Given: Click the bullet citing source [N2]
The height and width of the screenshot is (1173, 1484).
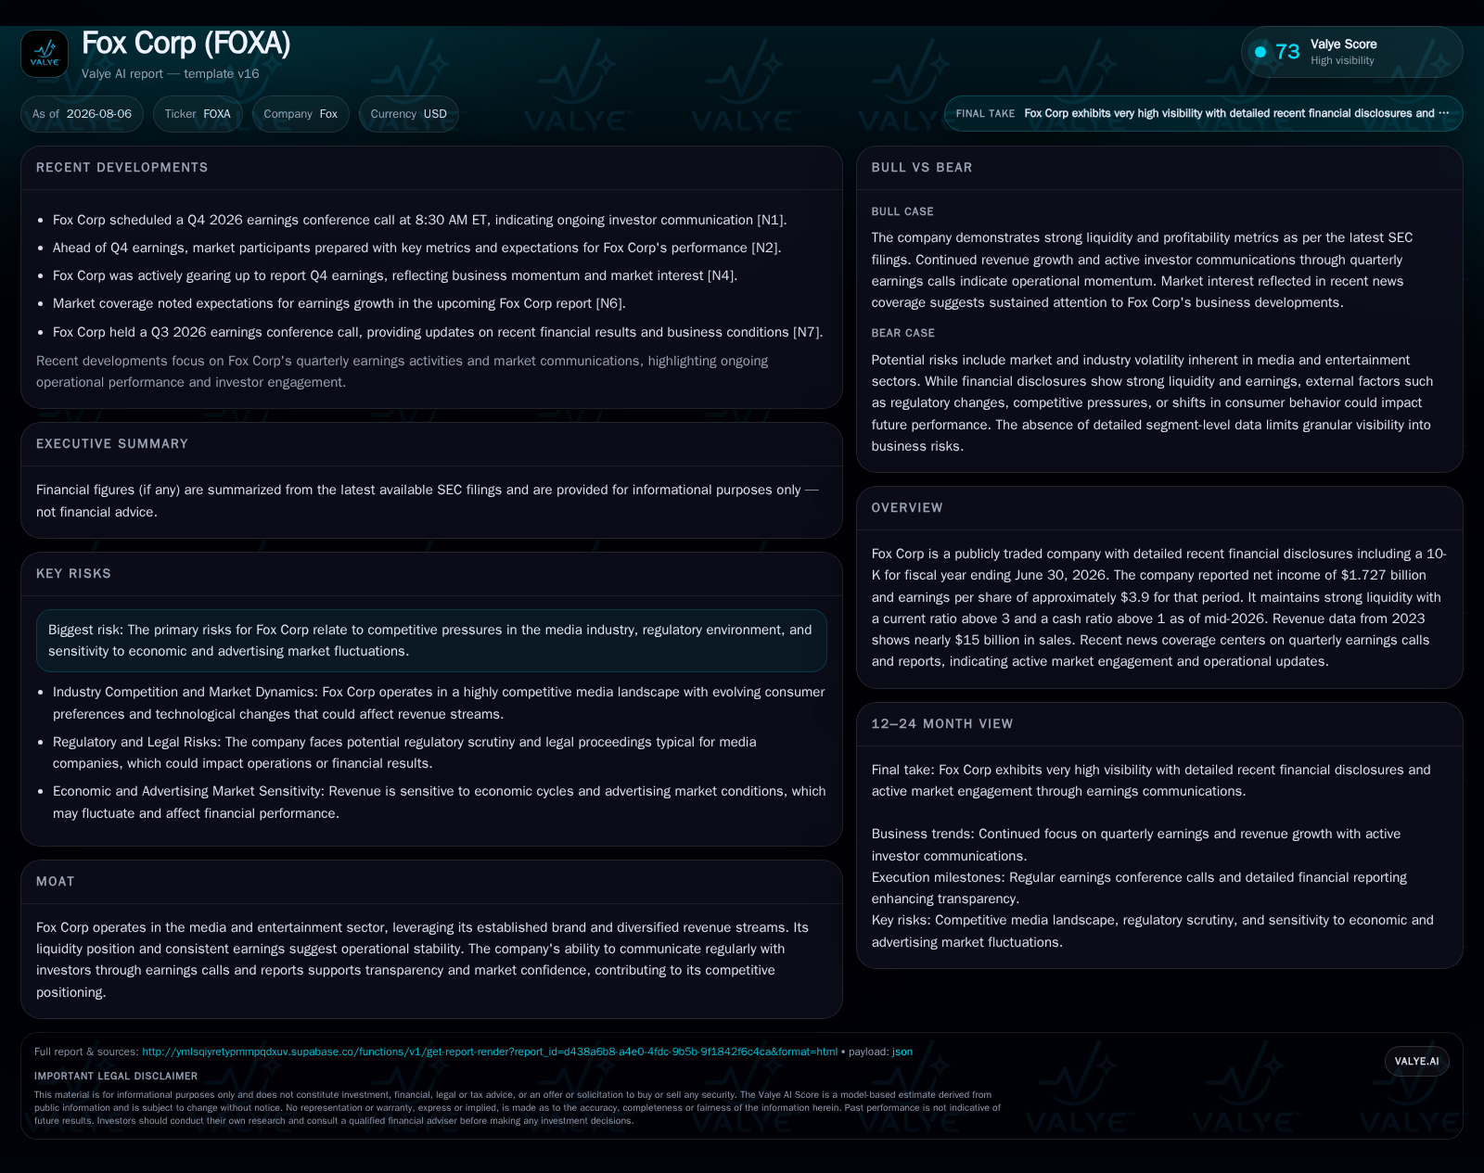Looking at the screenshot, I should (x=416, y=248).
